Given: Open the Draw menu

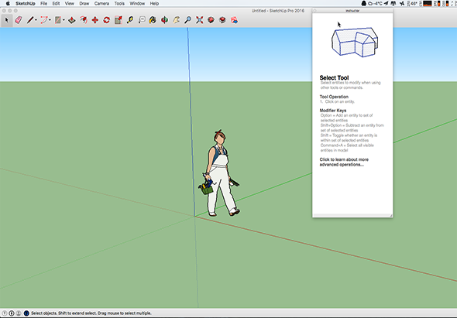Looking at the screenshot, I should tap(84, 4).
